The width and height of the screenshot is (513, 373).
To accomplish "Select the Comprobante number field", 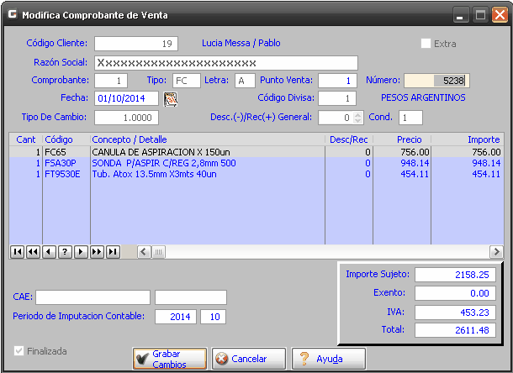I will point(111,81).
